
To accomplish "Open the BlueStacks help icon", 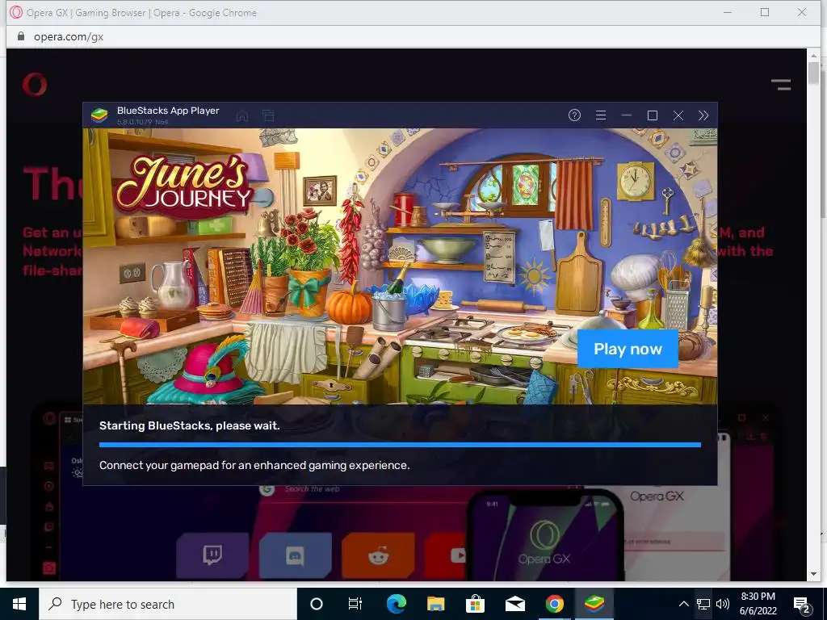I will click(574, 115).
